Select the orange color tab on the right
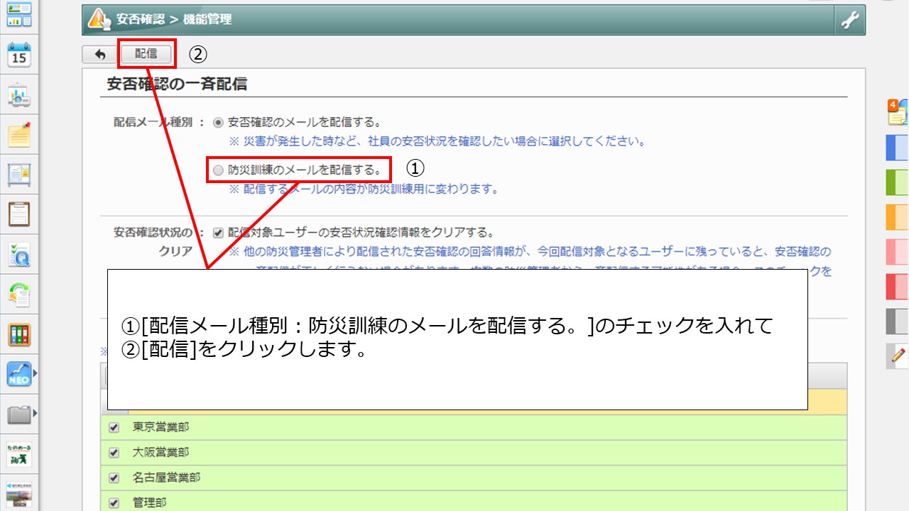Image resolution: width=909 pixels, height=511 pixels. click(x=898, y=217)
